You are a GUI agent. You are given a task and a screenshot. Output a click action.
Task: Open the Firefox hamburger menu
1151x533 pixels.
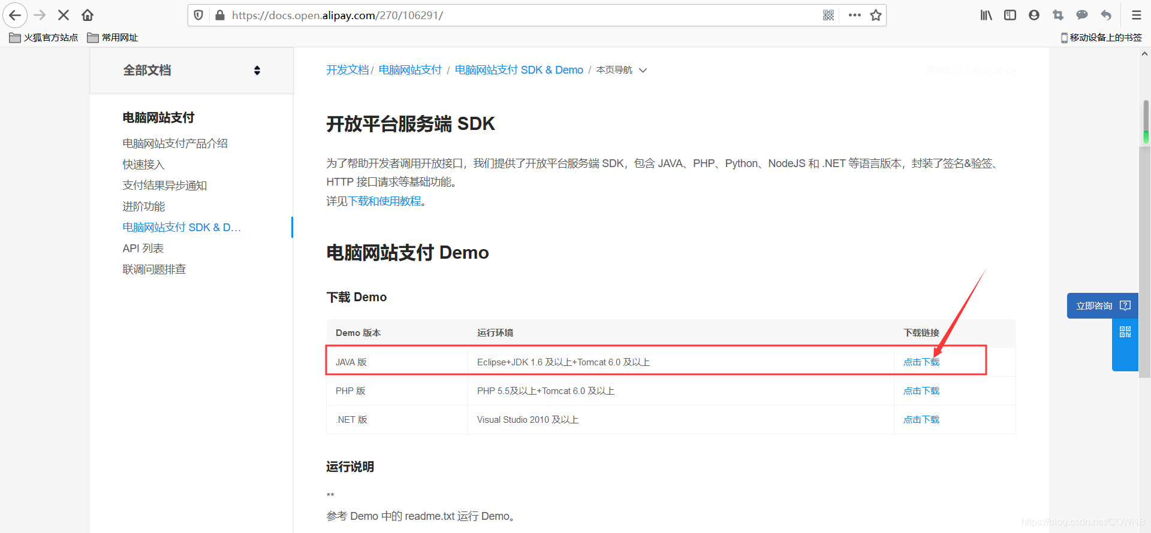pyautogui.click(x=1137, y=15)
